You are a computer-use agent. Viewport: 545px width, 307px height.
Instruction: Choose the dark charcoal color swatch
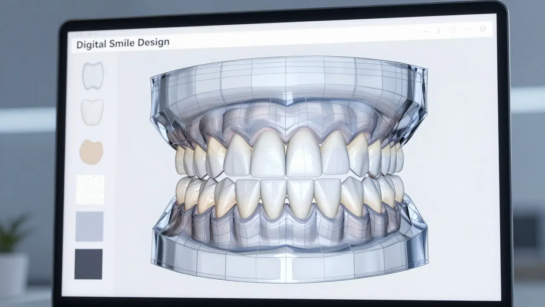pos(89,264)
